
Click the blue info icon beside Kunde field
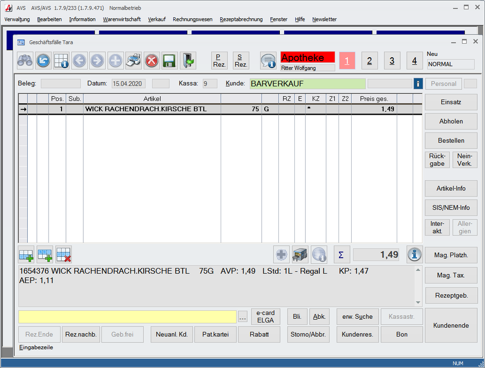(418, 84)
